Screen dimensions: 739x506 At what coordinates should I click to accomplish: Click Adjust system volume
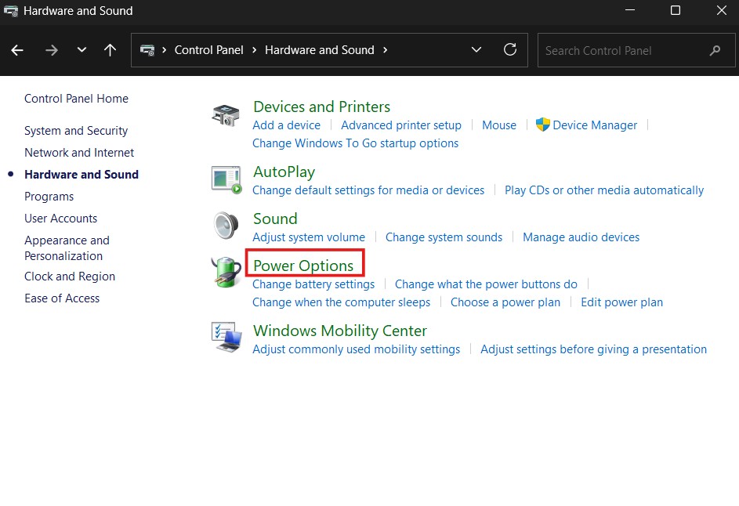click(x=309, y=237)
